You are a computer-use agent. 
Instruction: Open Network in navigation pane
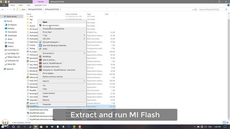tap(10, 69)
